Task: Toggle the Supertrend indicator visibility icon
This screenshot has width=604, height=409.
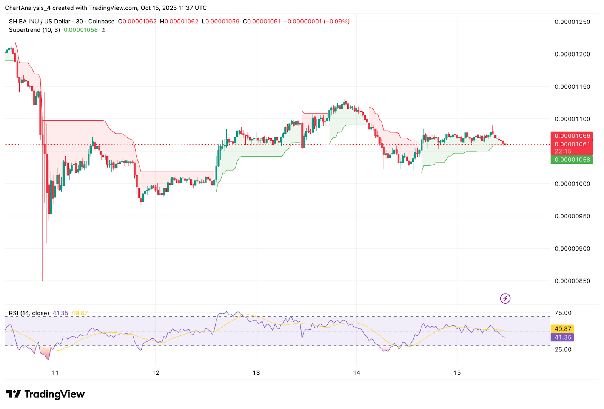Action: click(103, 30)
